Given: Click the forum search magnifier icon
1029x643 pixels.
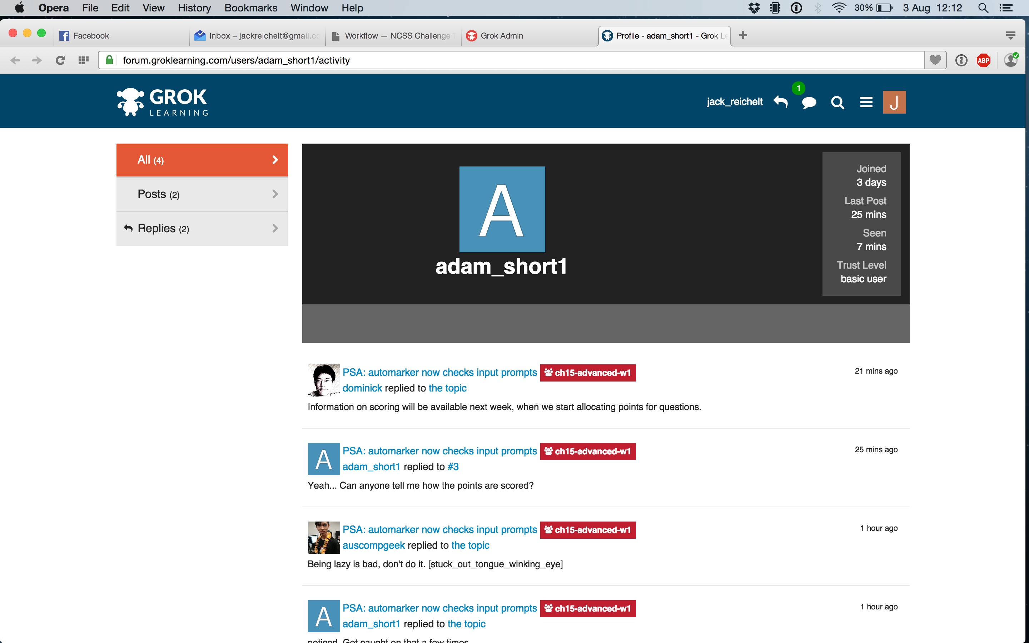Looking at the screenshot, I should click(x=837, y=103).
